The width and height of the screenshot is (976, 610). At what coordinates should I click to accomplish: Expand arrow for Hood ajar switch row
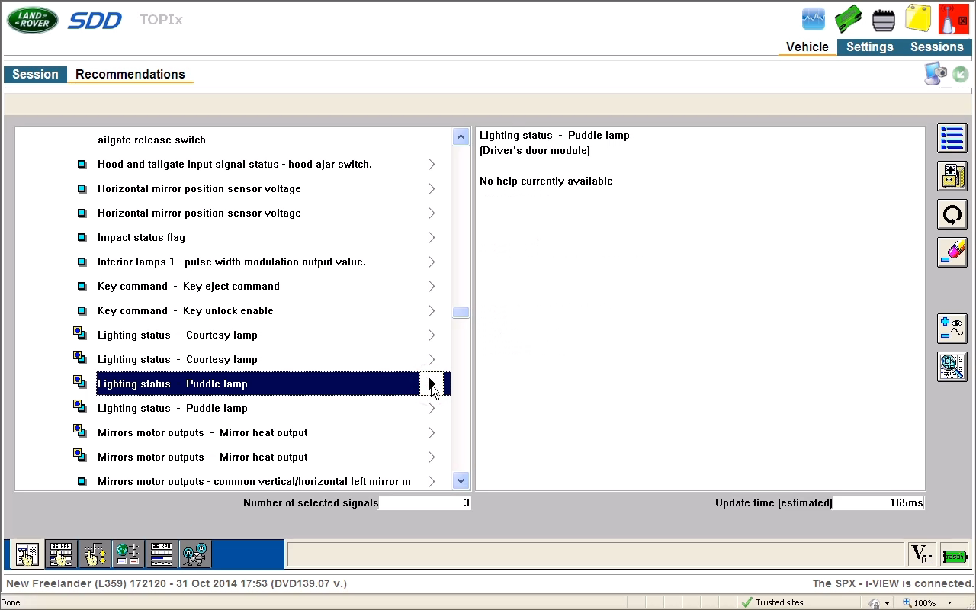point(432,164)
